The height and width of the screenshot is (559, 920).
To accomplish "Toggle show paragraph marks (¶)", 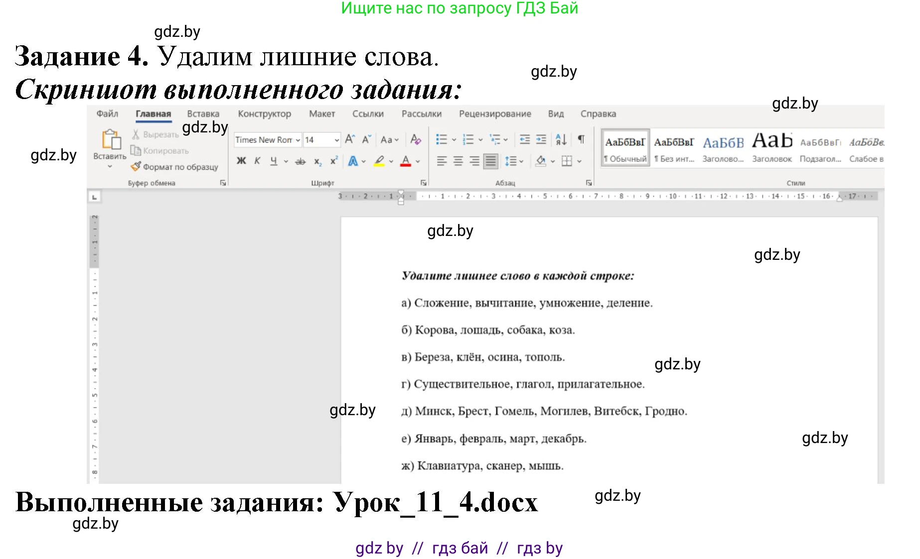I will [582, 139].
